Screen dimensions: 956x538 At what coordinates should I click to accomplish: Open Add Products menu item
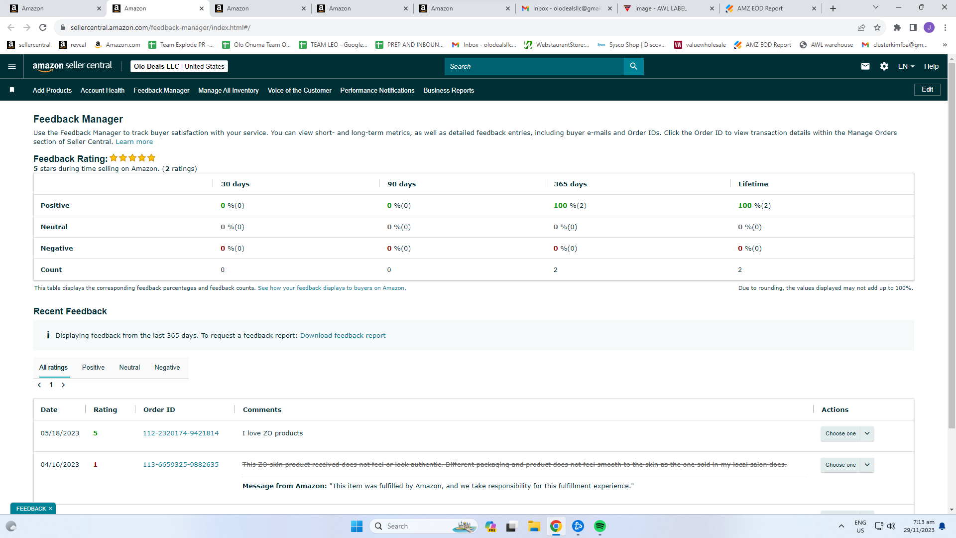pos(52,90)
